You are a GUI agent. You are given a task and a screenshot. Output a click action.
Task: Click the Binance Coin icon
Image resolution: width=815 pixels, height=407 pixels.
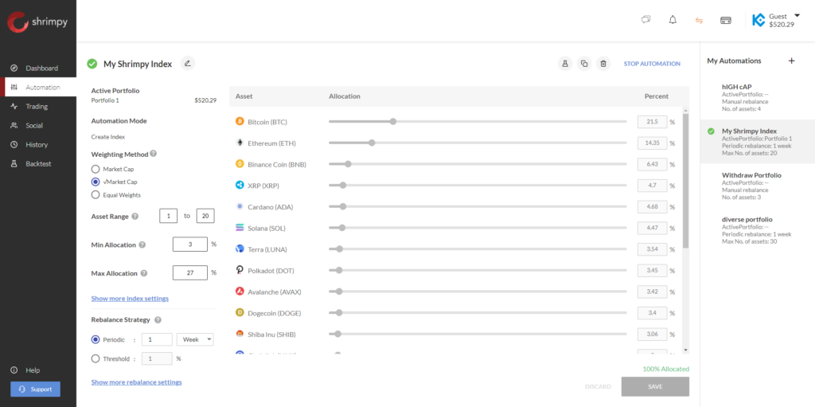click(240, 164)
